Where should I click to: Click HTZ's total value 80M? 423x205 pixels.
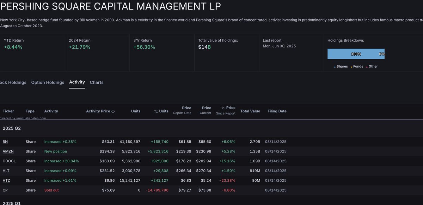(256, 180)
